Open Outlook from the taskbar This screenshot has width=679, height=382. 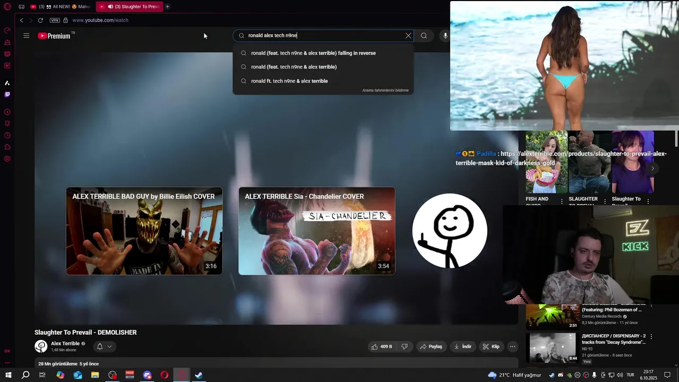click(x=78, y=375)
